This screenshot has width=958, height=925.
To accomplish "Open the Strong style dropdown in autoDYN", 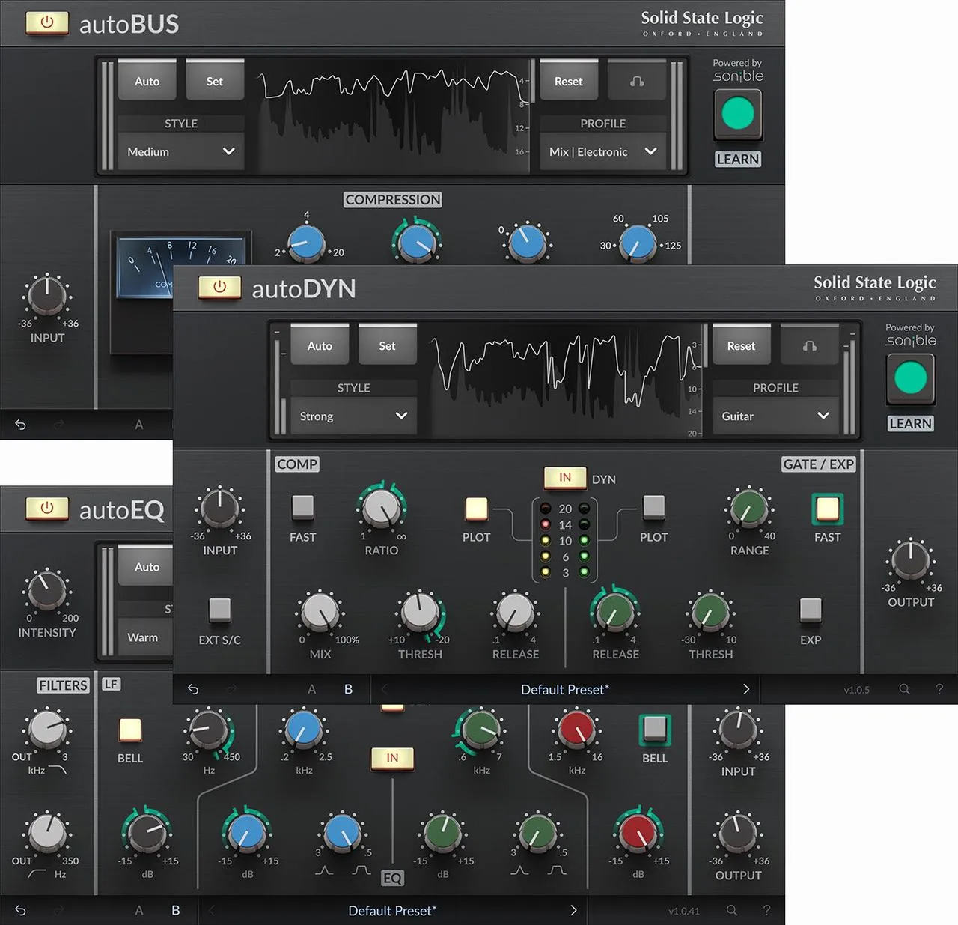I will [x=353, y=416].
